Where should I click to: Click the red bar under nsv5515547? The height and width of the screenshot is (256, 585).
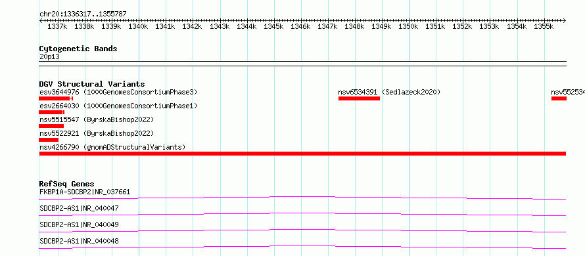click(51, 126)
